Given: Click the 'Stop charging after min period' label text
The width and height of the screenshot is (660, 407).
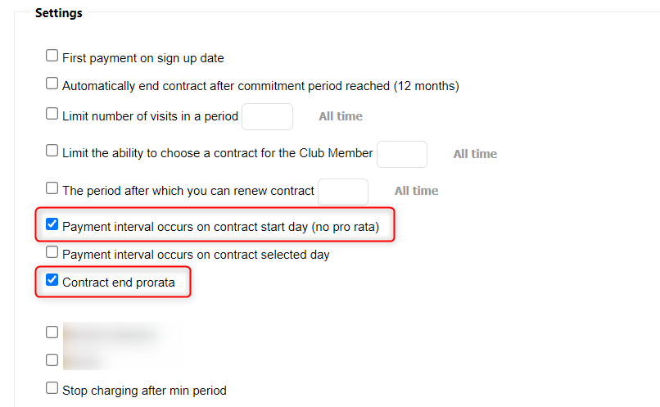Looking at the screenshot, I should [x=144, y=391].
